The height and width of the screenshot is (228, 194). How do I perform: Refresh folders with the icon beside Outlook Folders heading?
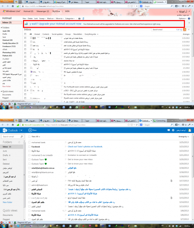click(19, 142)
